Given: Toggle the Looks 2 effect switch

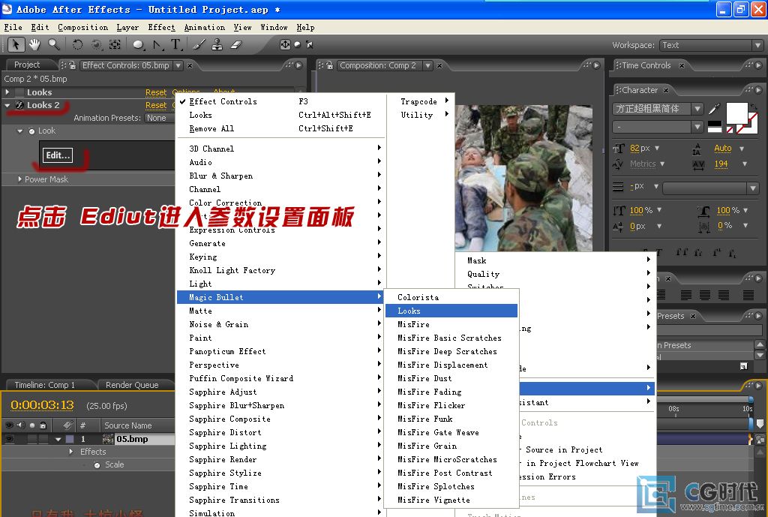Looking at the screenshot, I should [x=19, y=105].
